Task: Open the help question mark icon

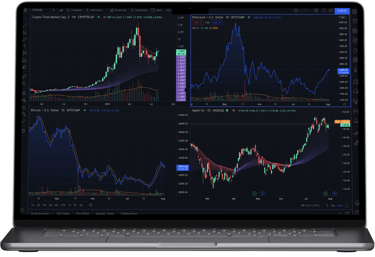Action: click(x=357, y=212)
